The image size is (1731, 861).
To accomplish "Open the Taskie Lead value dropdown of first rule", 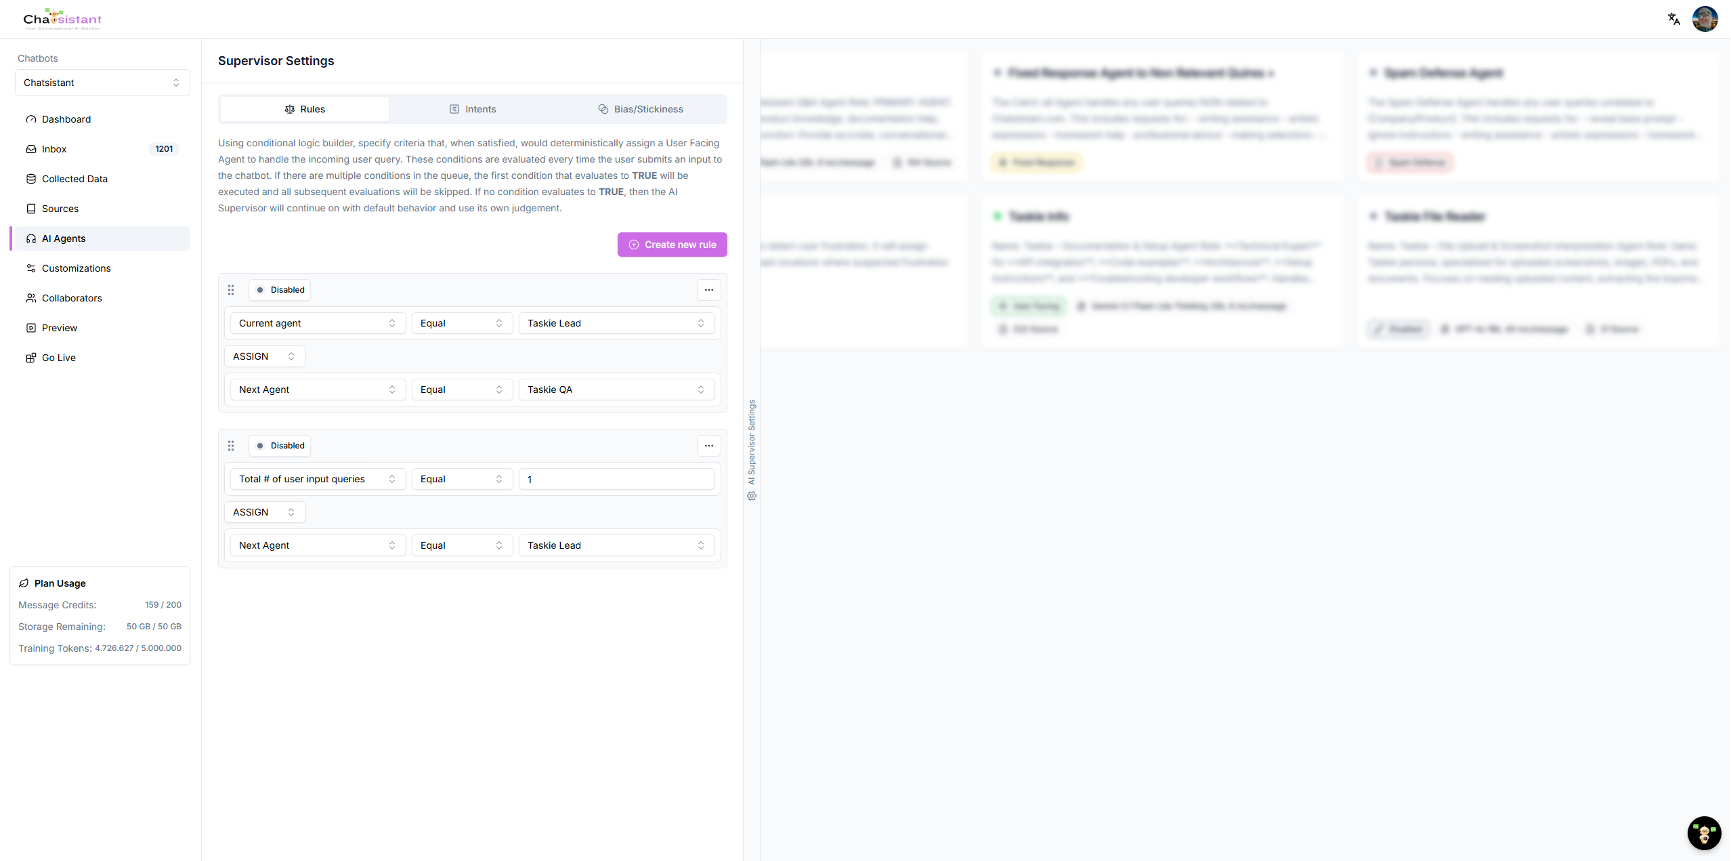I will click(x=616, y=323).
